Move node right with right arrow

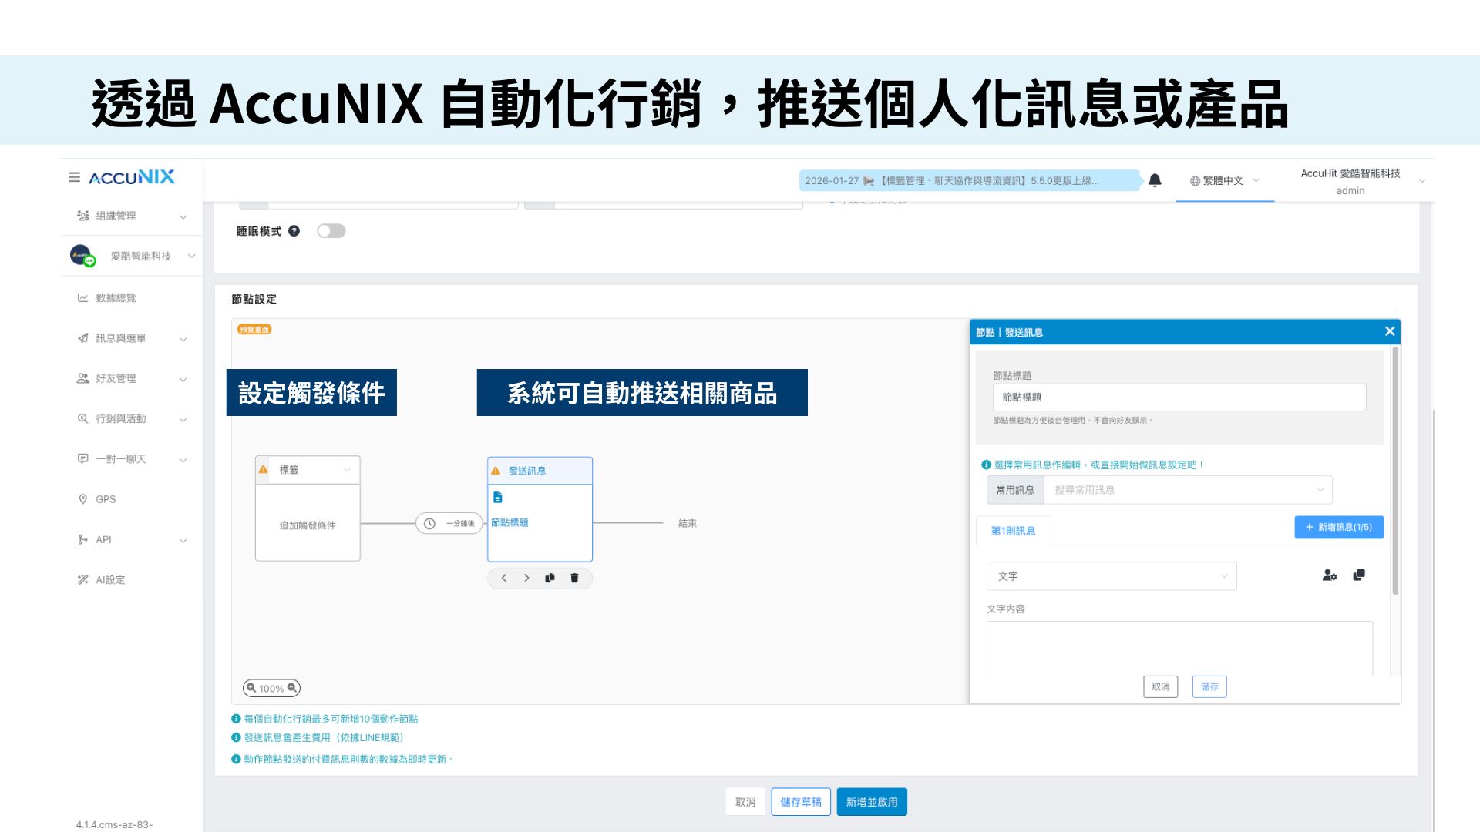tap(526, 578)
